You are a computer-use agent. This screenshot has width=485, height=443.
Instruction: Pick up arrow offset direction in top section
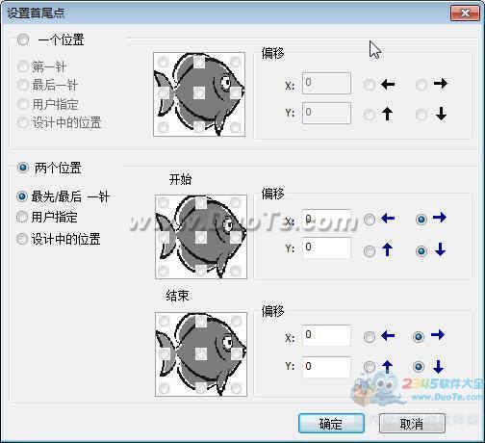(370, 115)
